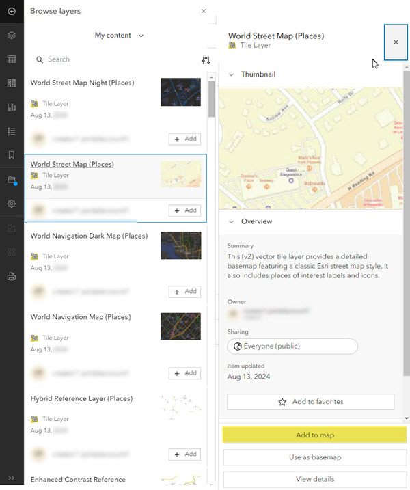
Task: Open the Legend list icon
Action: click(12, 131)
